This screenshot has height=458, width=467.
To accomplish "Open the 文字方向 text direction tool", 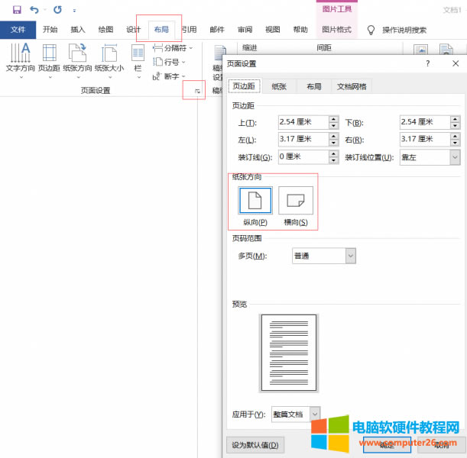I will [20, 57].
